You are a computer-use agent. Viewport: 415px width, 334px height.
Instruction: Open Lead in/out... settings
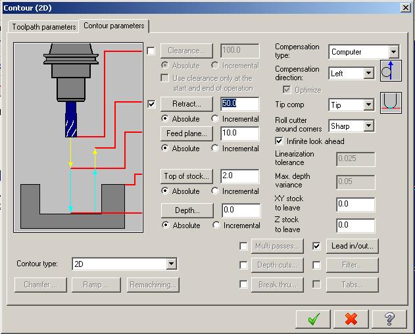(x=353, y=246)
